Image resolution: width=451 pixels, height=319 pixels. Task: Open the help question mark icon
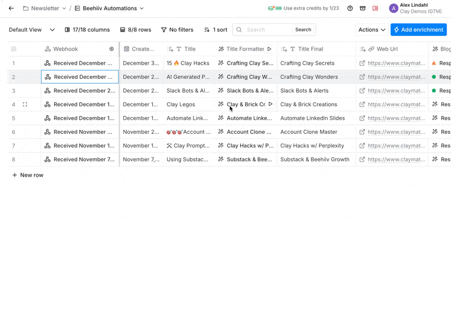(x=350, y=8)
